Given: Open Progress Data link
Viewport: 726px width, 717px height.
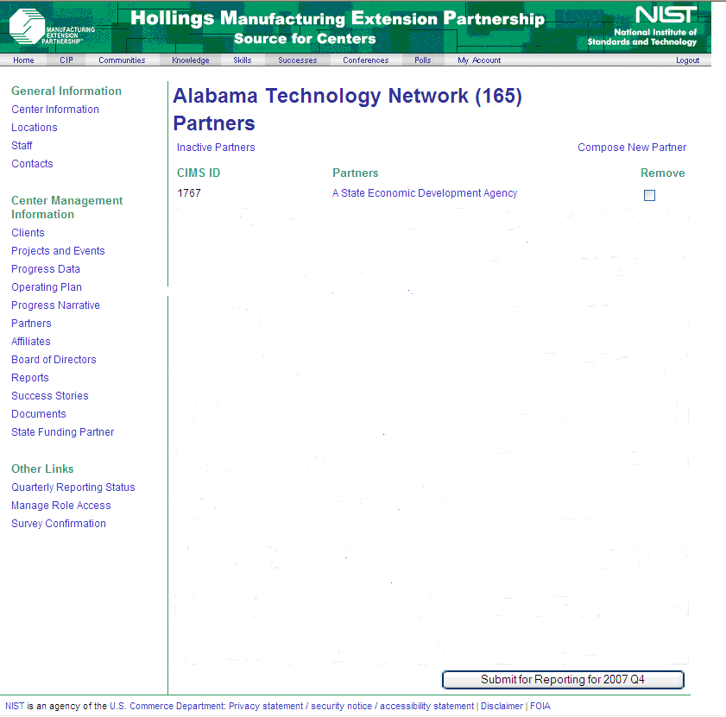Looking at the screenshot, I should [46, 269].
